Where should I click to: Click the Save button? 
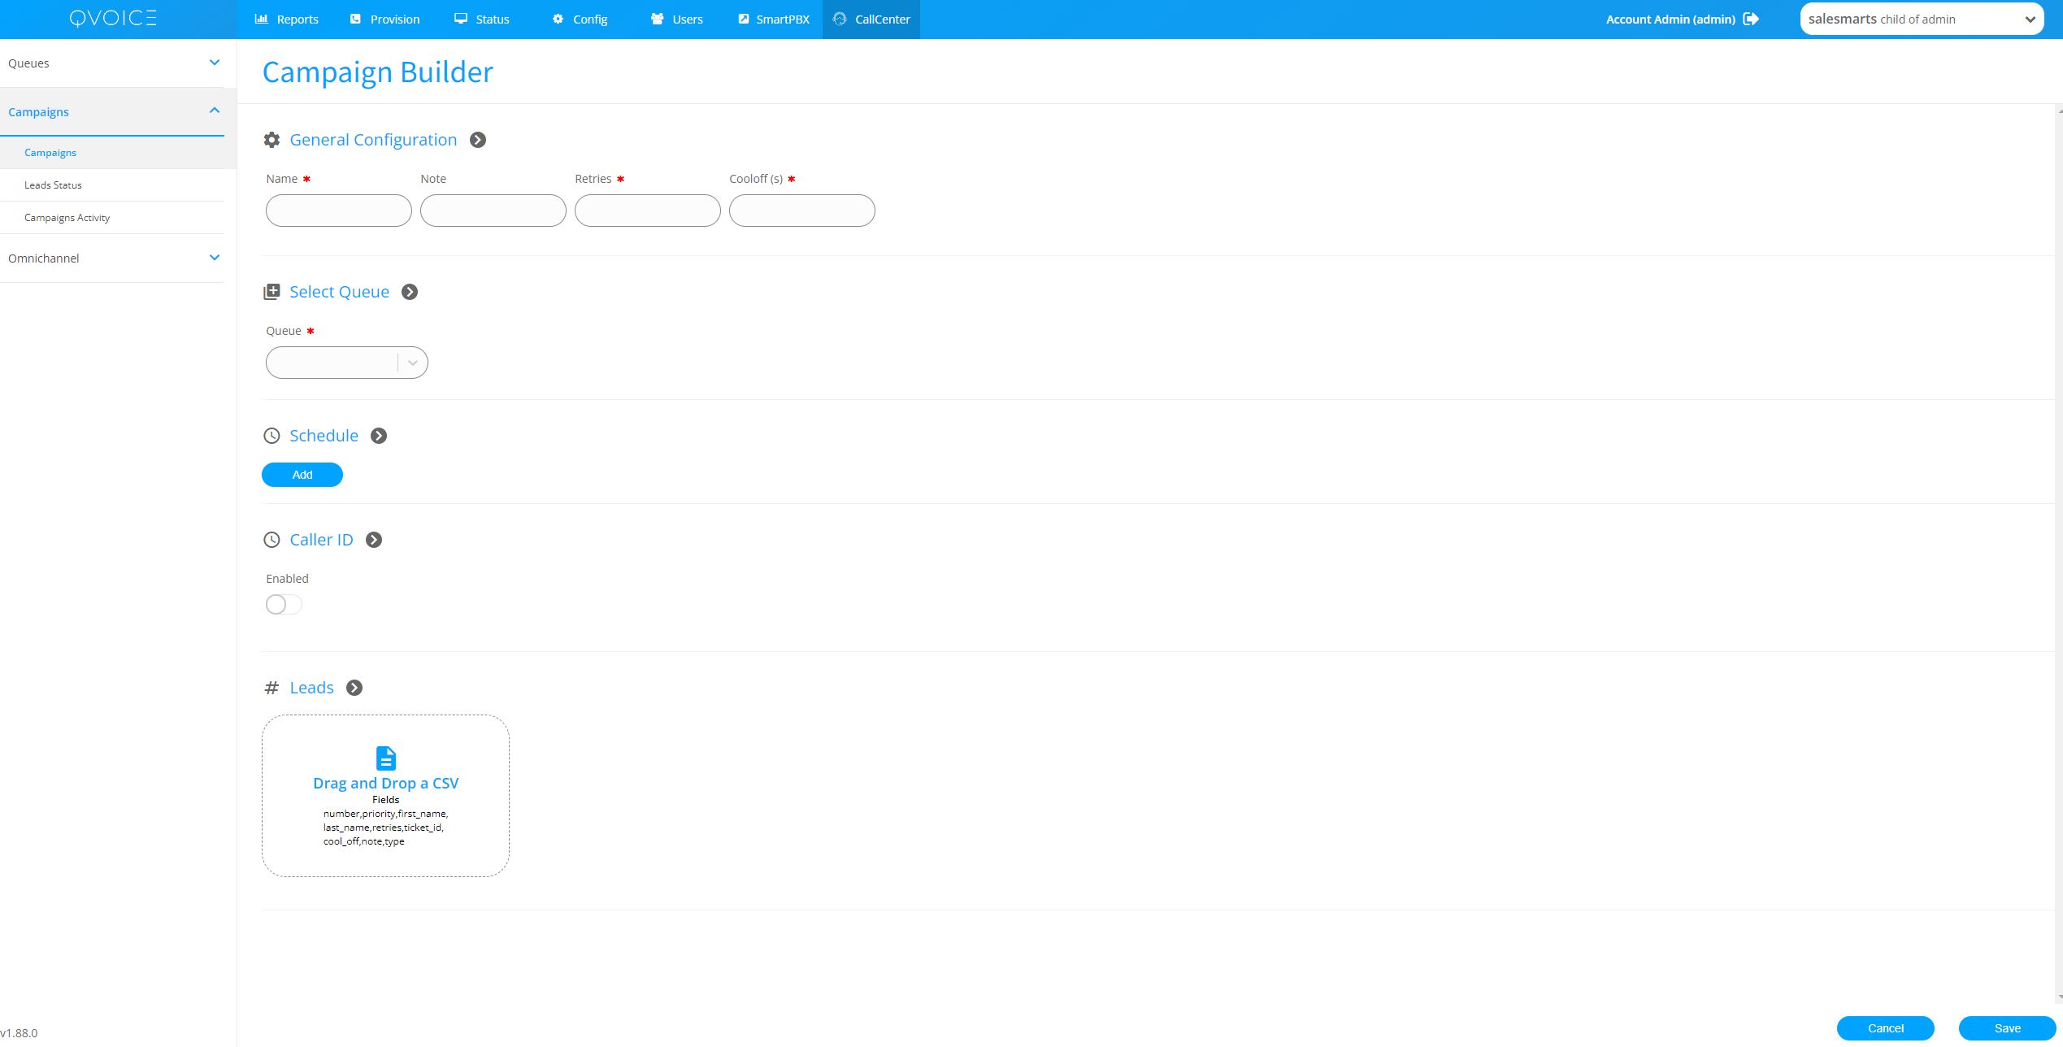2007,1028
